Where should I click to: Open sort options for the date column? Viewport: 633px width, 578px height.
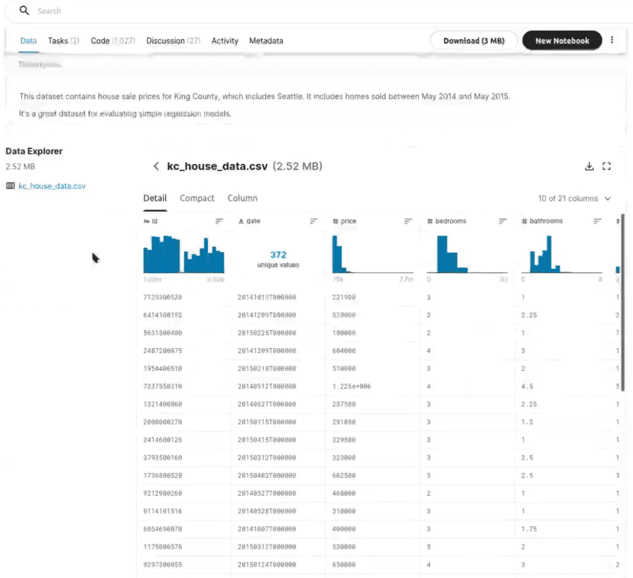313,221
